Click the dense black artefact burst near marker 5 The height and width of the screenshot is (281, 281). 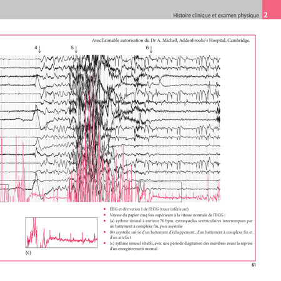coord(89,117)
